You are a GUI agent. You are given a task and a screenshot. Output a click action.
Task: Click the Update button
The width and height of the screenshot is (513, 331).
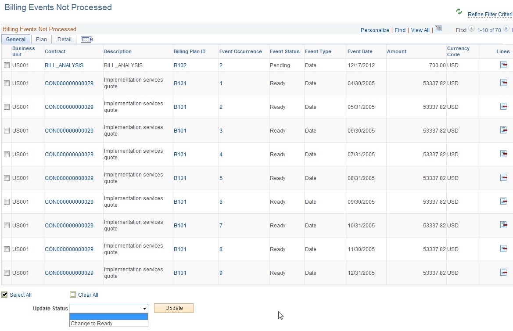[x=174, y=308]
